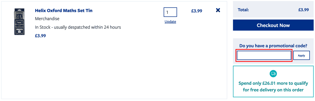Focus the quantity input box
Screen dimensions: 315x101
pos(170,12)
